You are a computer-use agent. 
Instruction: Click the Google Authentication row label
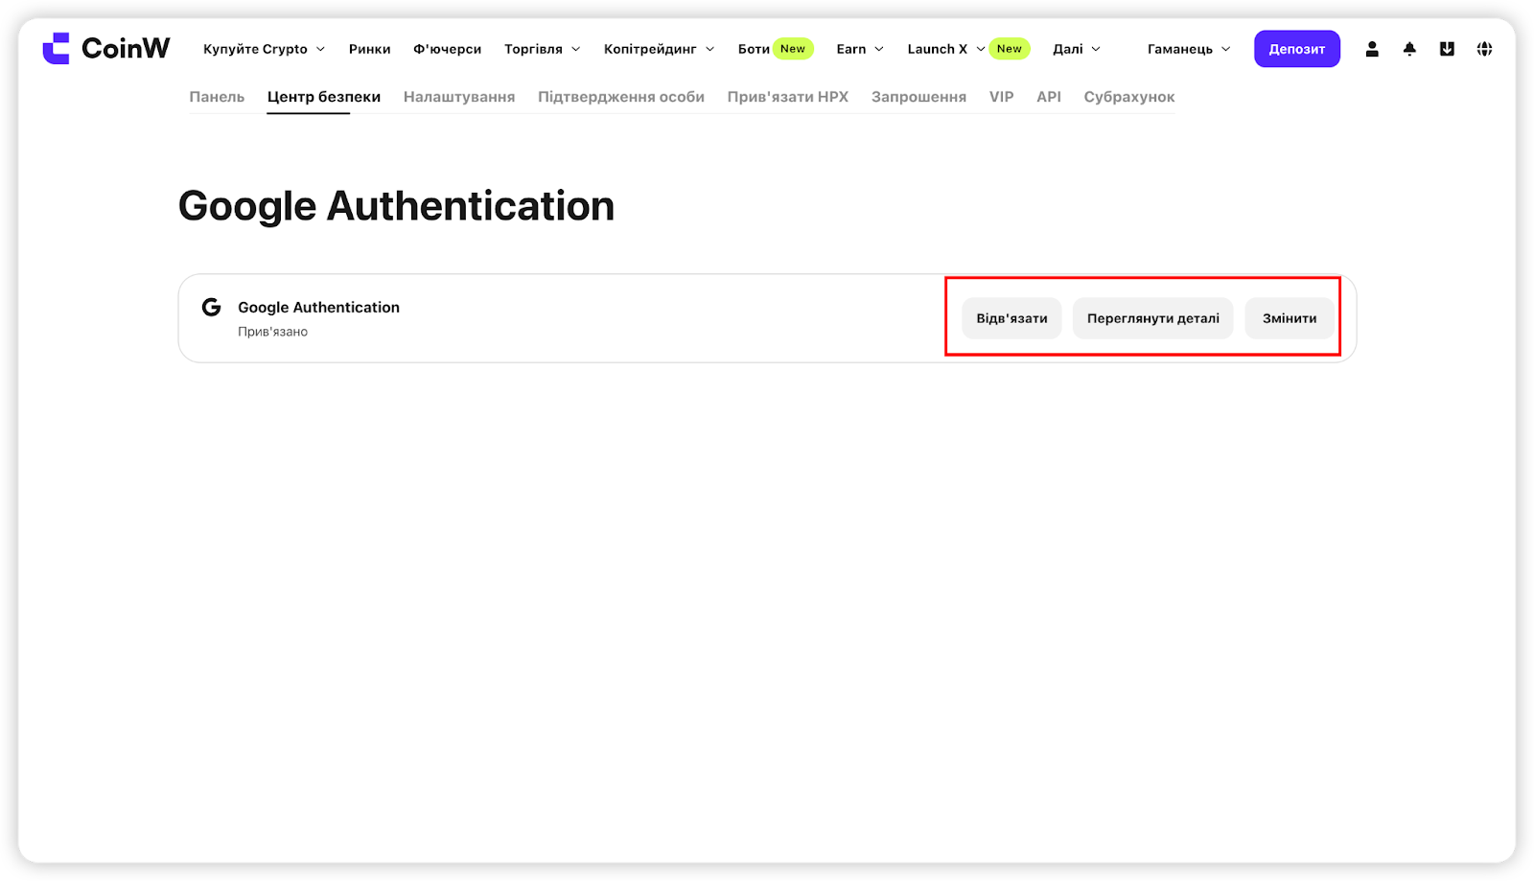(319, 307)
